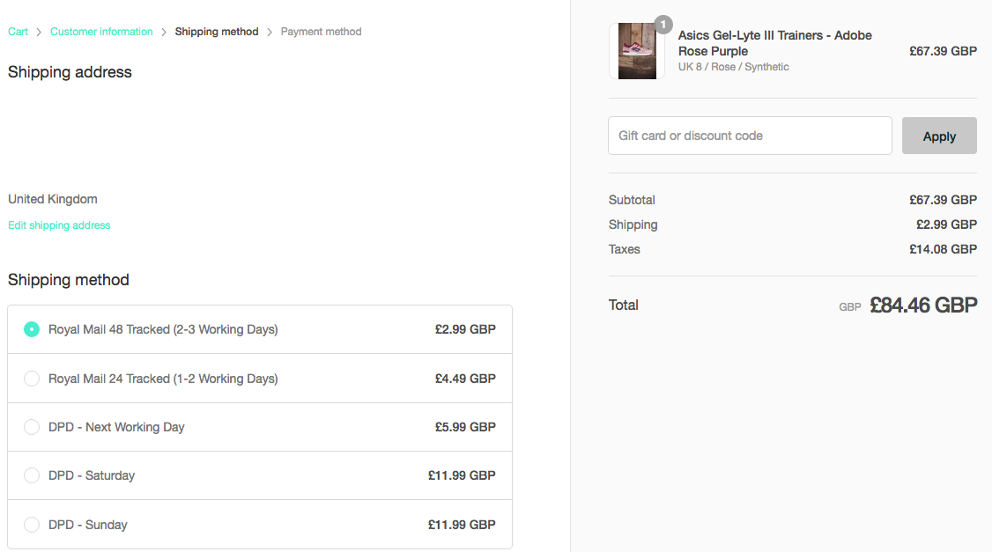992x552 pixels.
Task: Click the chevron before Payment method
Action: click(x=270, y=32)
